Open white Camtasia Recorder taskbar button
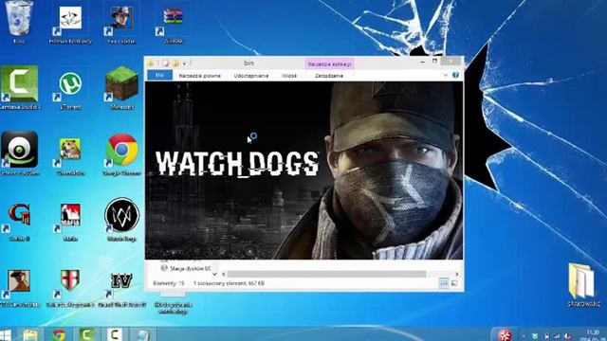This screenshot has width=607, height=341. tap(115, 334)
